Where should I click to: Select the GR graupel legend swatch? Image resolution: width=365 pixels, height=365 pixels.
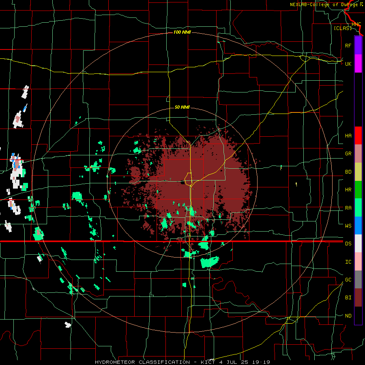[x=358, y=154]
